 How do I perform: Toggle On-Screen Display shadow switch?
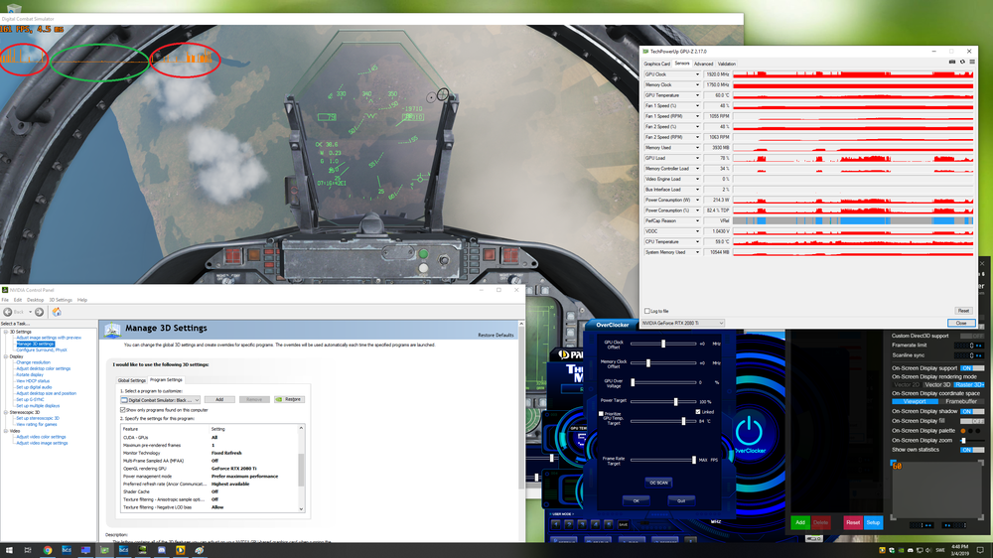click(x=972, y=411)
